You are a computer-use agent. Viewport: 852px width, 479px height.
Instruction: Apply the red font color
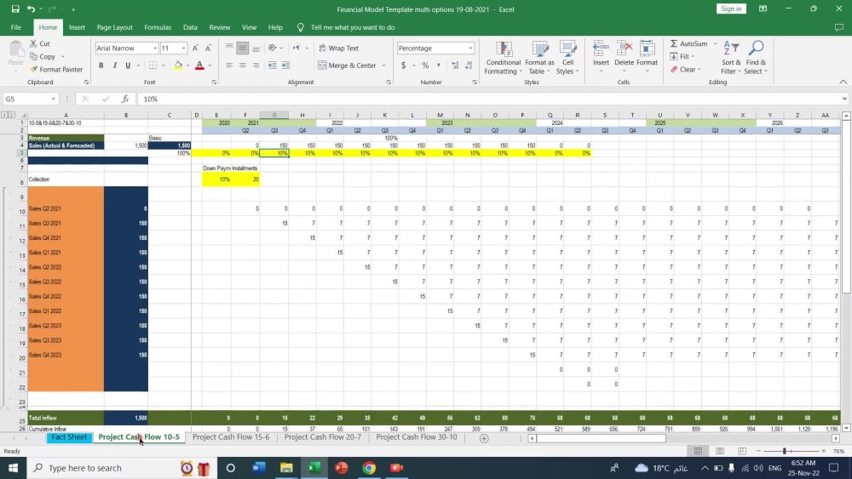[x=199, y=66]
